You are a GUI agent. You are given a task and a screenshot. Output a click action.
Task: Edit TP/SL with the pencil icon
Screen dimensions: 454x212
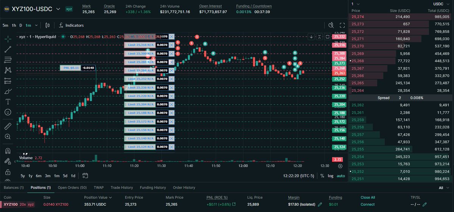coord(424,204)
